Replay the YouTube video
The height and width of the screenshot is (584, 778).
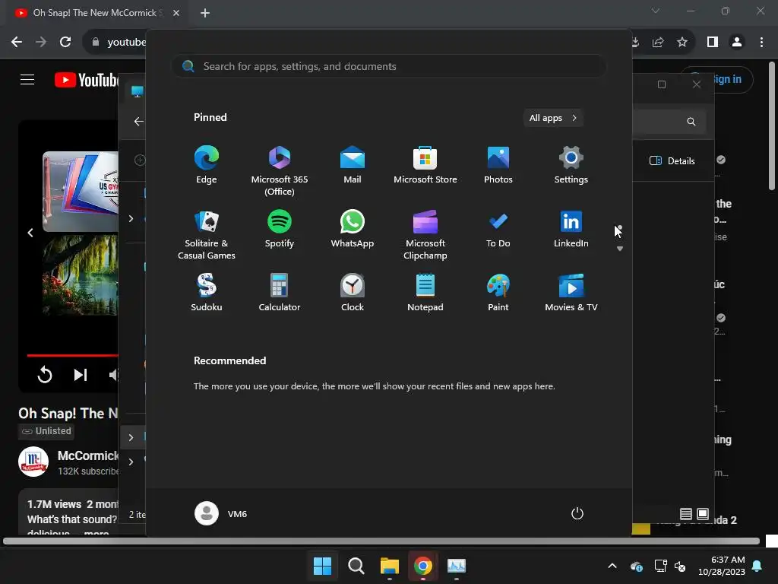point(45,374)
